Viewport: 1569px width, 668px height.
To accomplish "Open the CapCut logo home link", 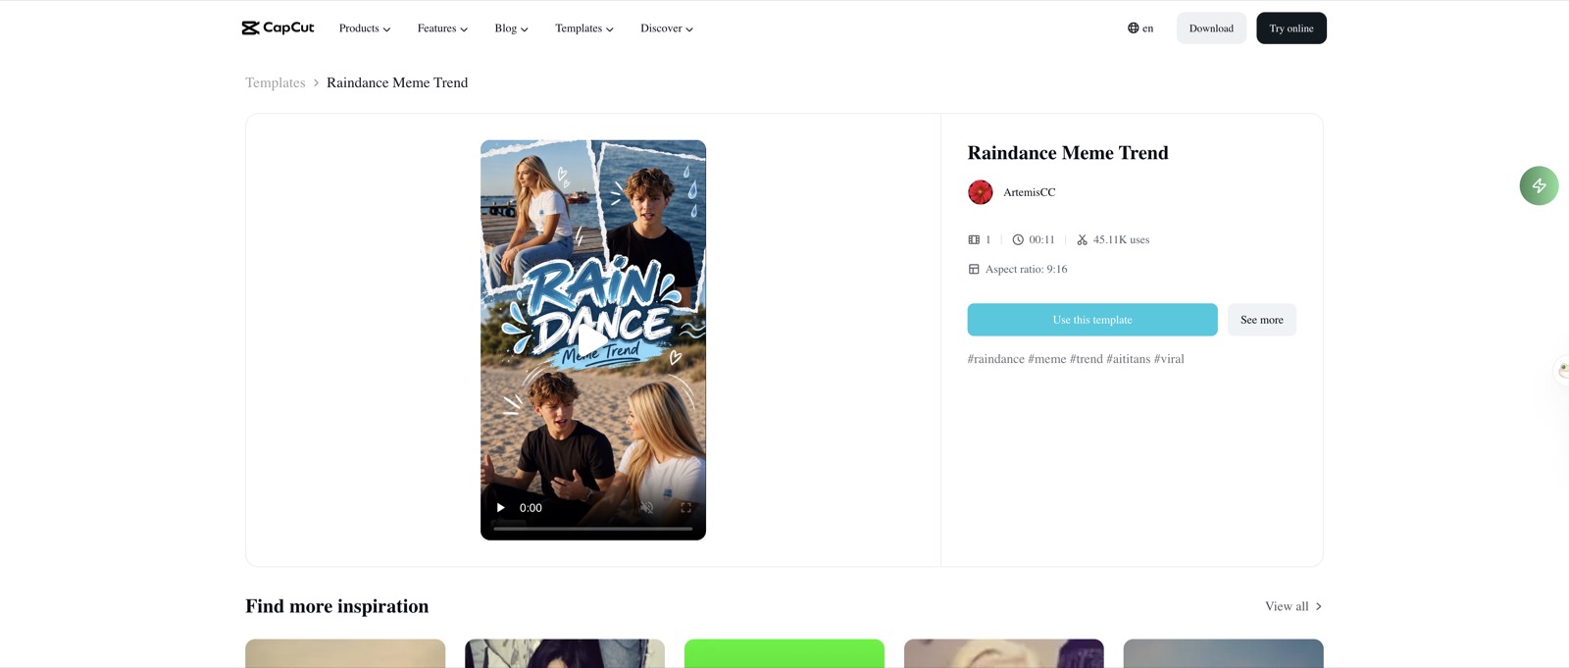I will pyautogui.click(x=278, y=27).
